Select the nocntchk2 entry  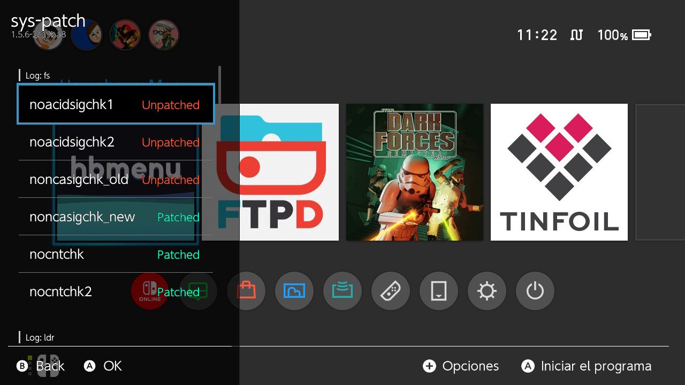coord(116,292)
